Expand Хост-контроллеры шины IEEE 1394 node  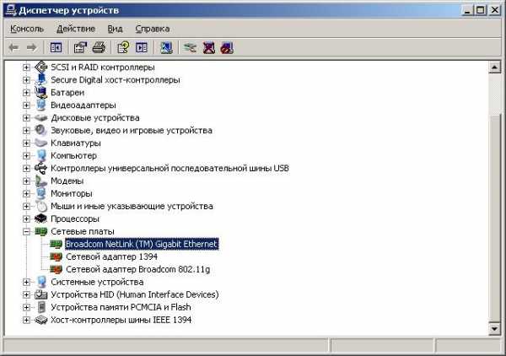point(26,320)
